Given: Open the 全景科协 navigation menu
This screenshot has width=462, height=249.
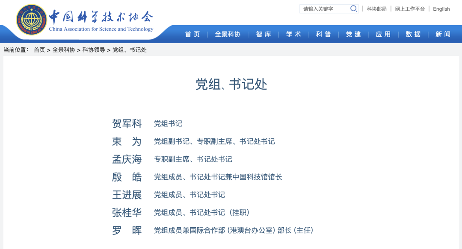Looking at the screenshot, I should [228, 34].
